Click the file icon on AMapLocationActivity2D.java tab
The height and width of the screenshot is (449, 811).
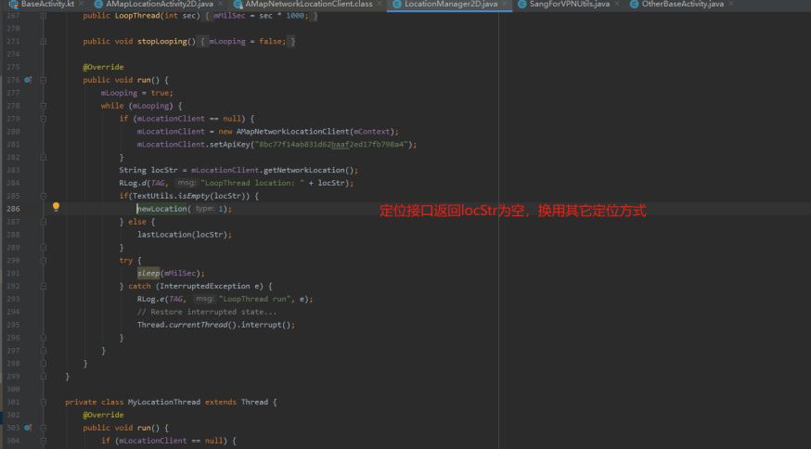tap(98, 5)
